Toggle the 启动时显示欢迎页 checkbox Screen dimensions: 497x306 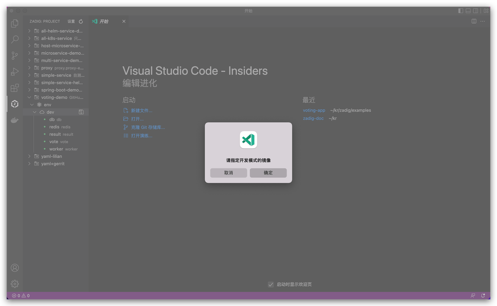tap(271, 284)
